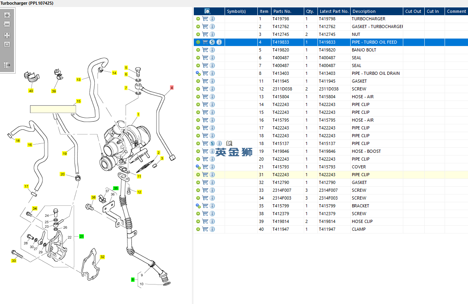The height and width of the screenshot is (304, 468).
Task: Select callout 39 for the hose clip
Action: click(54, 91)
